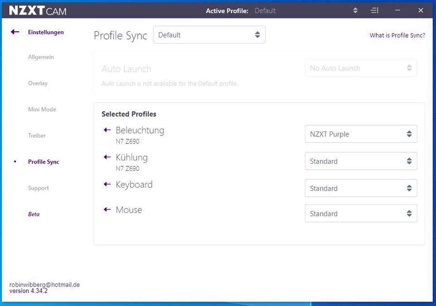Click the back arrow next to Einstellungen

tap(15, 32)
